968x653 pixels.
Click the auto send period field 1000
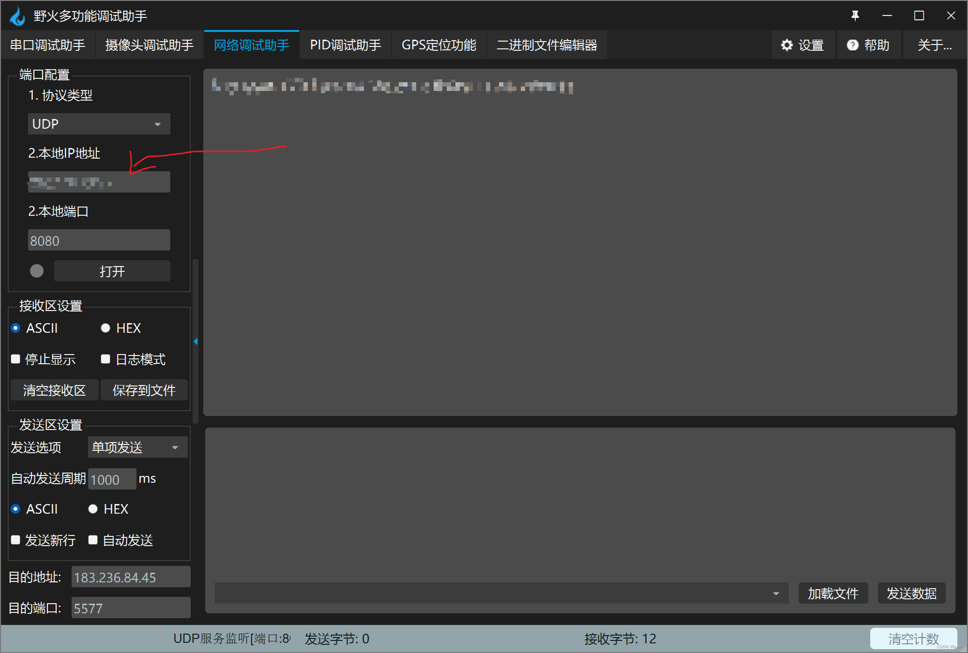point(112,479)
